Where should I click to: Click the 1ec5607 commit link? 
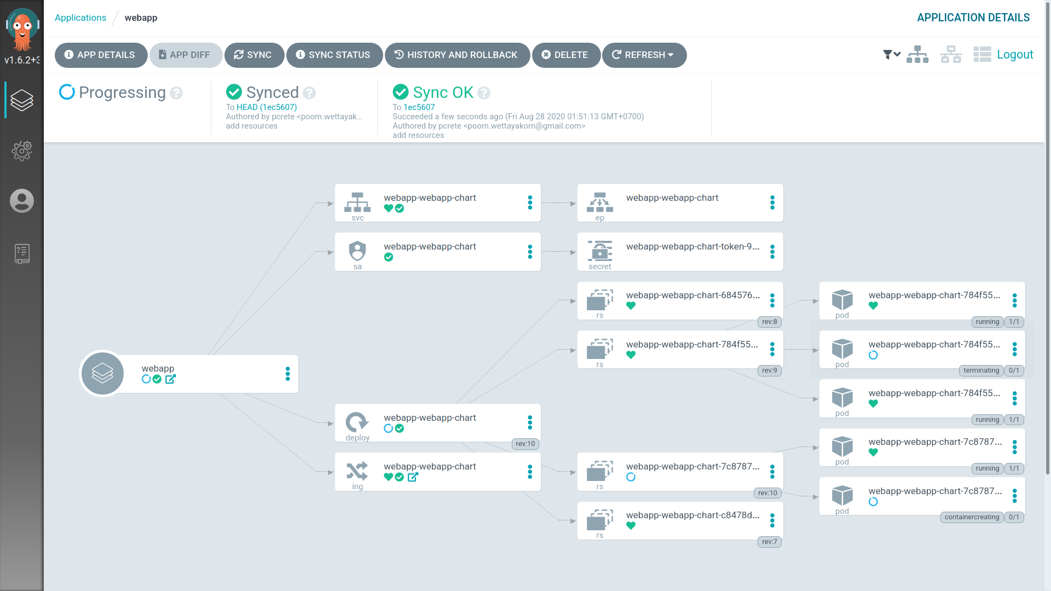pyautogui.click(x=419, y=107)
